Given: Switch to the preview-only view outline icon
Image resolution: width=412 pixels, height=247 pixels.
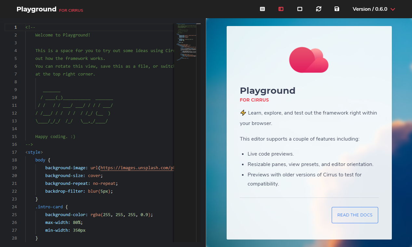Looking at the screenshot, I should pos(300,9).
